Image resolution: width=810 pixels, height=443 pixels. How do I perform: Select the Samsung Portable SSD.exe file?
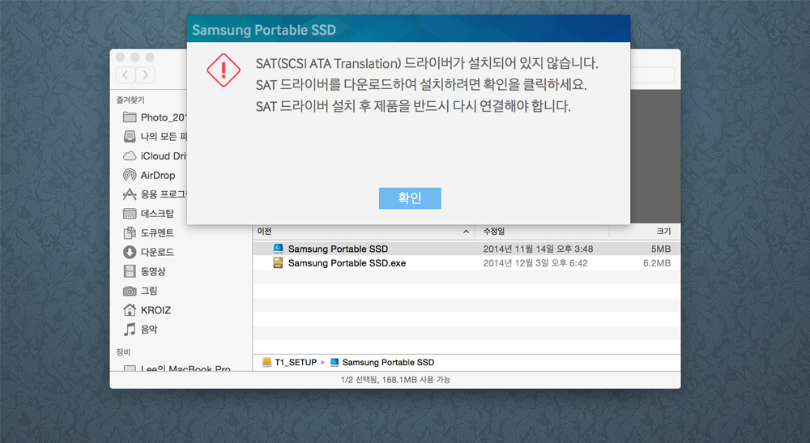click(x=347, y=263)
